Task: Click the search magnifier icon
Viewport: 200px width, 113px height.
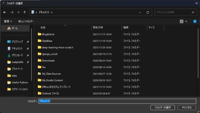Action: (193, 12)
